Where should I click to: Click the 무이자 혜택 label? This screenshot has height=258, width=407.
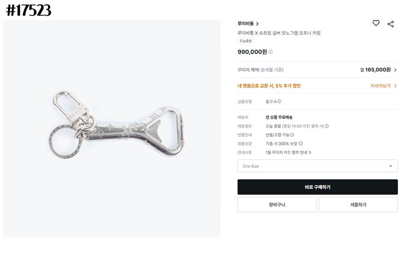tap(260, 70)
